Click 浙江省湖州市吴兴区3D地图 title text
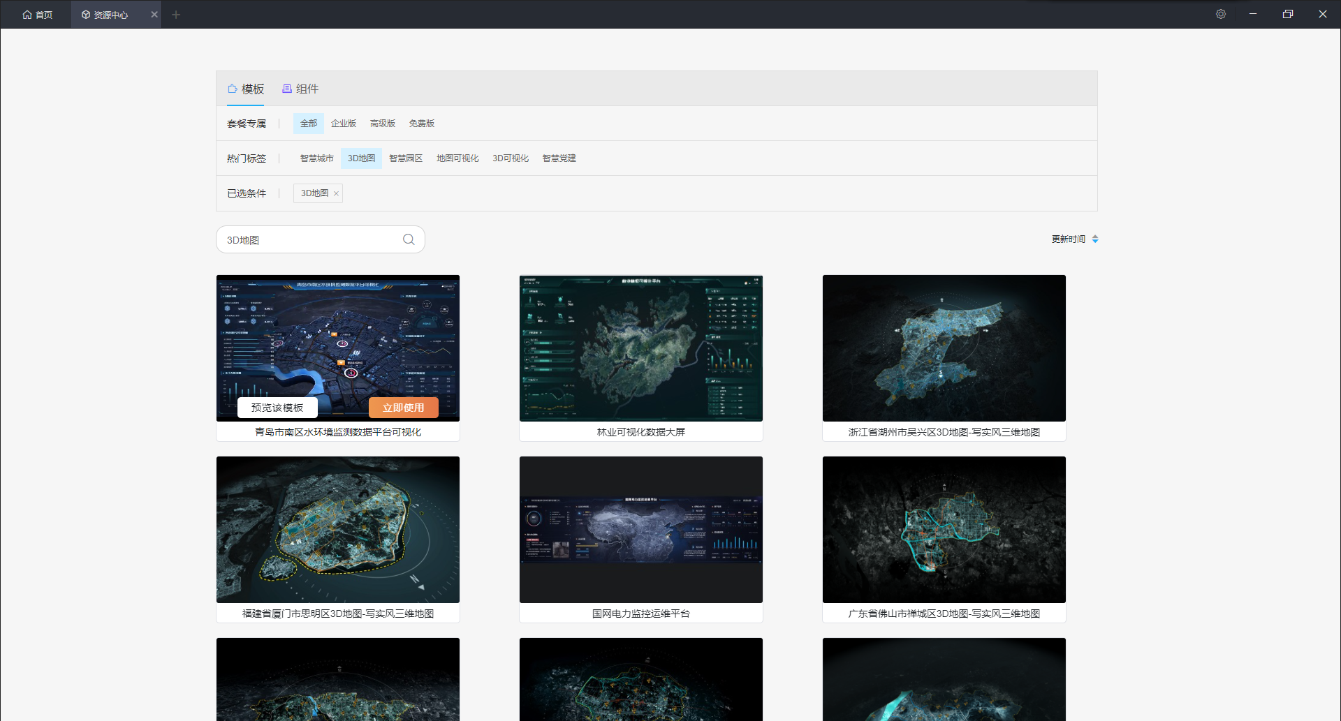Viewport: 1341px width, 721px height. 944,432
